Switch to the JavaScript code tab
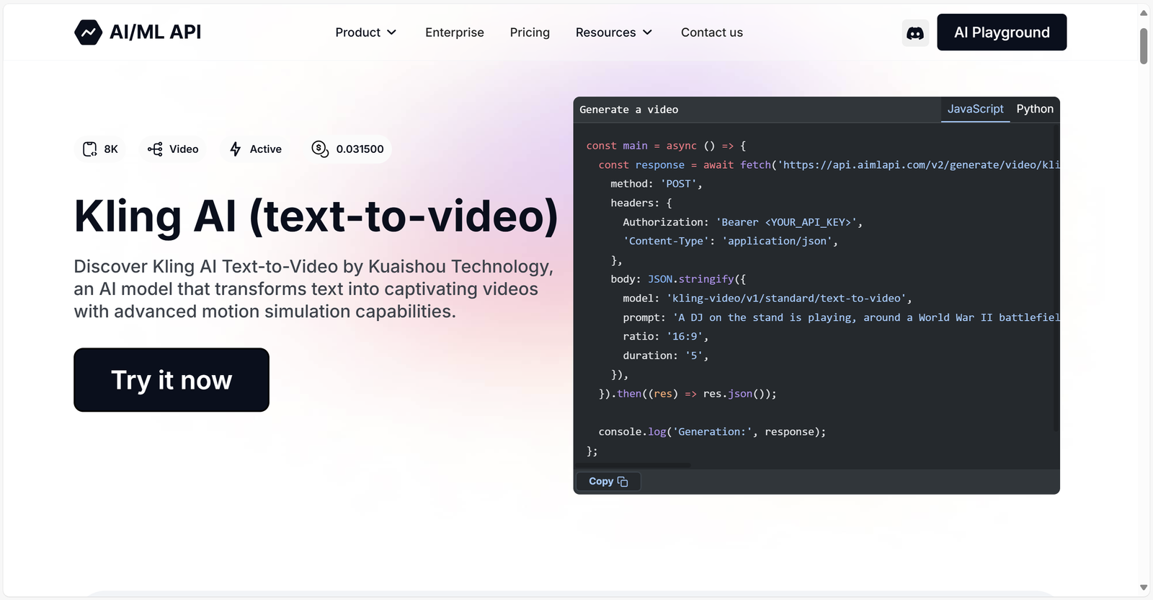 pyautogui.click(x=975, y=109)
